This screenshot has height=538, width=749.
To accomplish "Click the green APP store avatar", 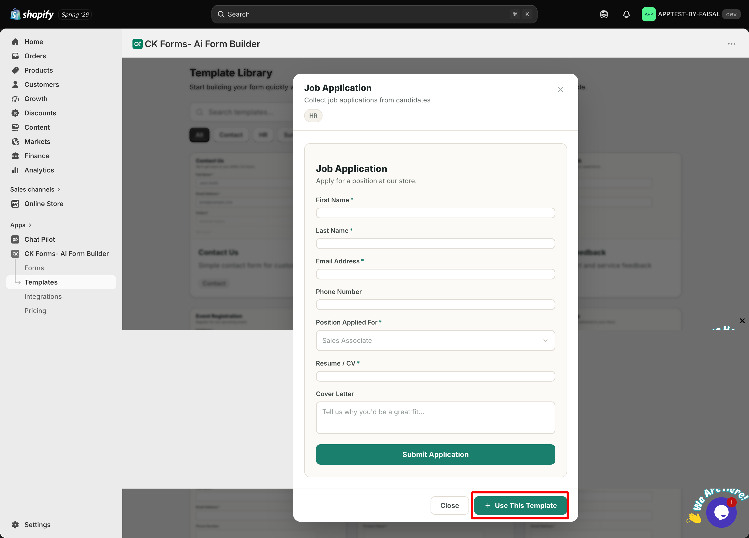I will pos(648,14).
